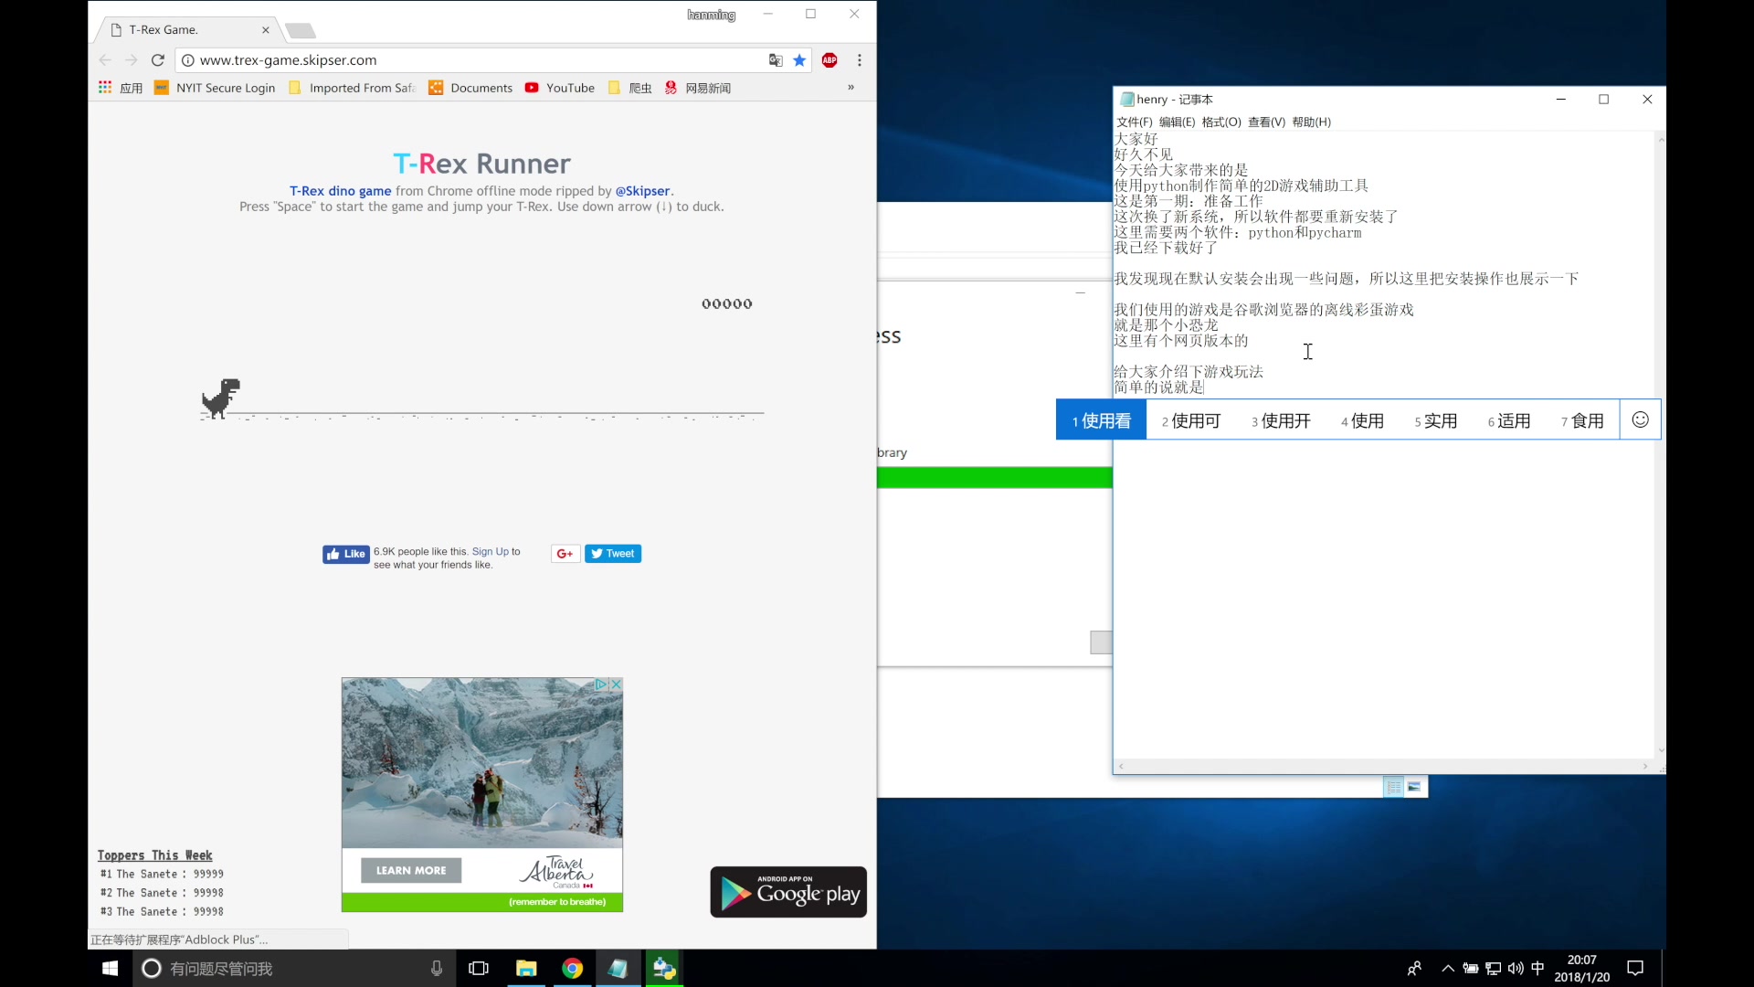This screenshot has width=1754, height=987.
Task: Click the Cortana microphone icon
Action: coord(437,968)
